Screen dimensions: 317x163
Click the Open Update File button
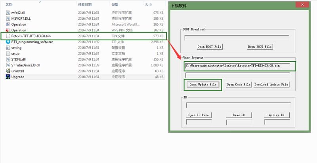203,85
